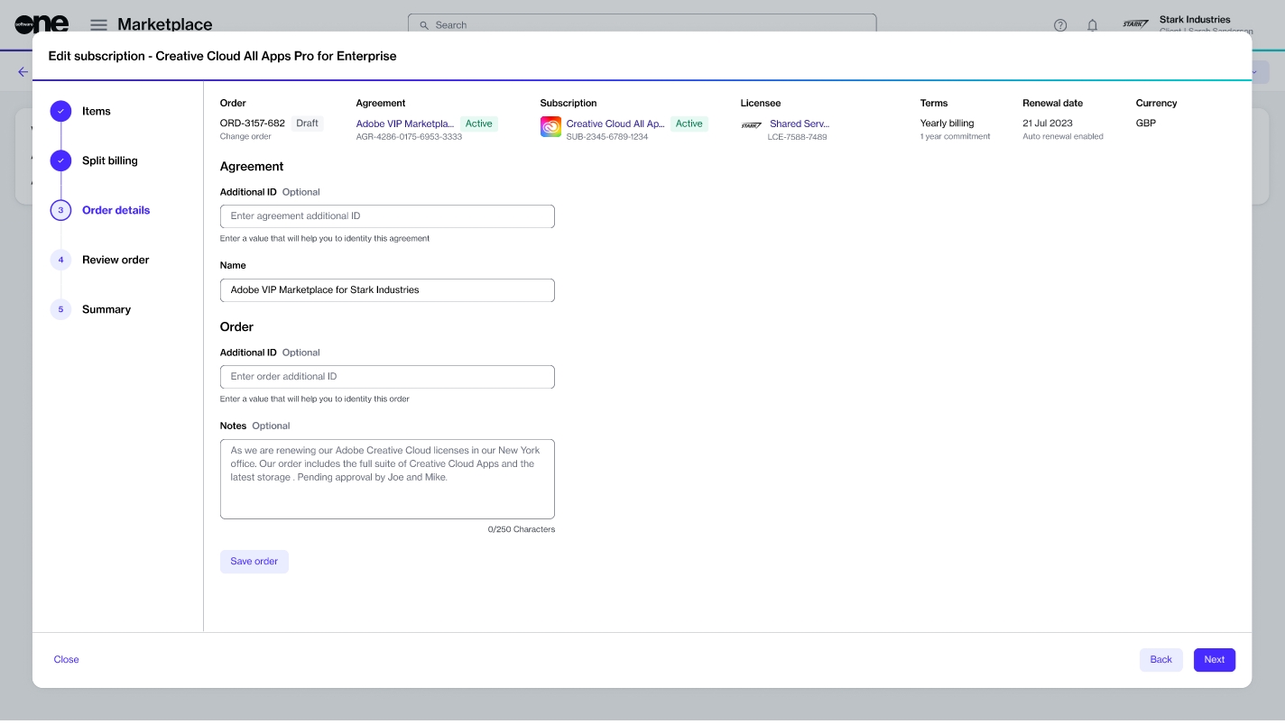
Task: Click agreement ID AGR-4286-0175-6953-3333
Action: [x=409, y=137]
